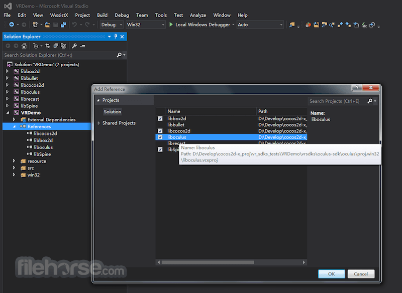Click the horizontal scrollbar in project list
The width and height of the screenshot is (402, 293).
208,262
